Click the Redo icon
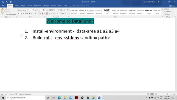The image size is (177, 100). tap(11, 2)
